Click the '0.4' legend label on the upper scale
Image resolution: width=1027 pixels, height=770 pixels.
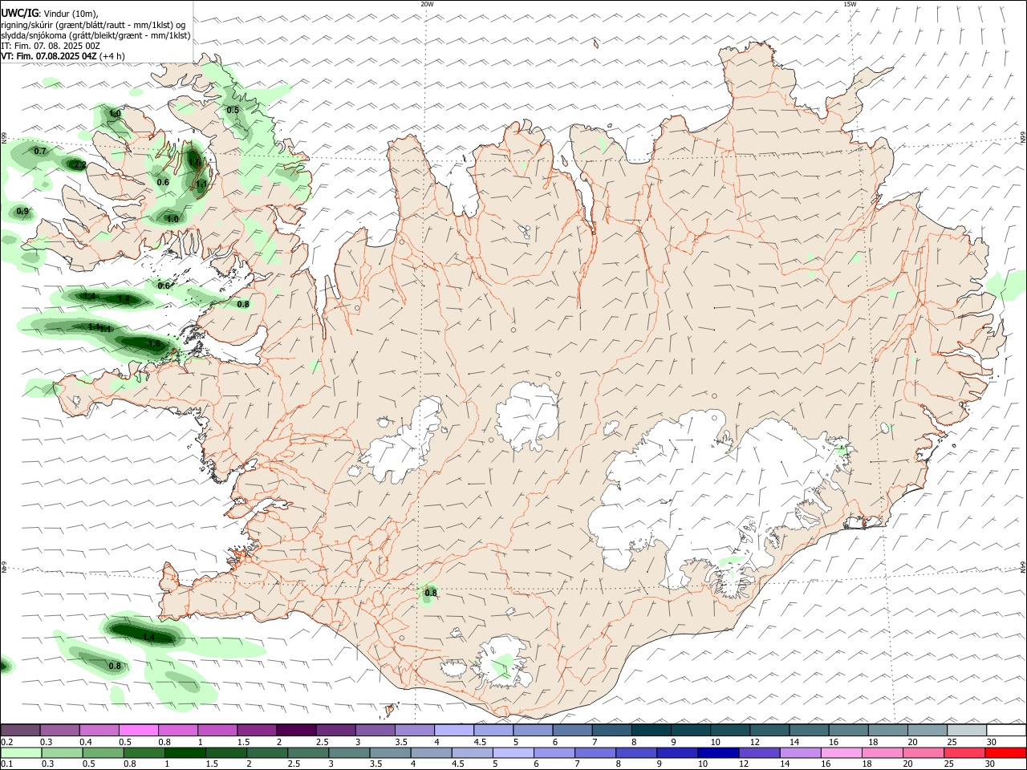(x=86, y=742)
